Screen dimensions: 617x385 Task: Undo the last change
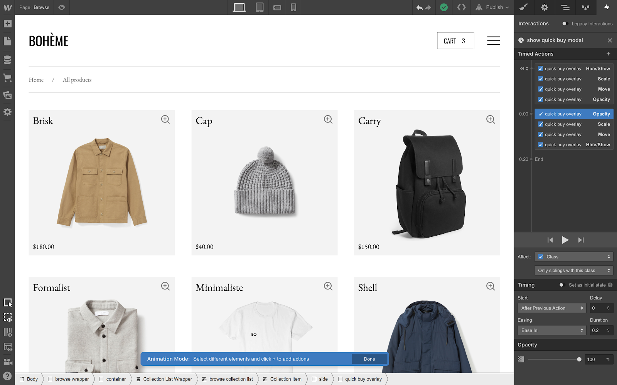(x=420, y=8)
